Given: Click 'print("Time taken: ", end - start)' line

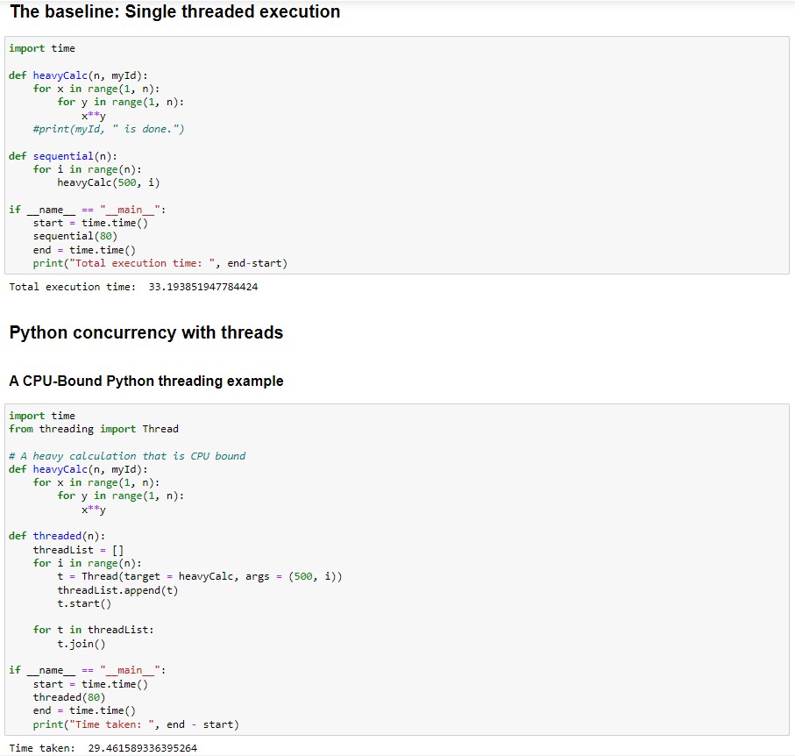Looking at the screenshot, I should (136, 724).
